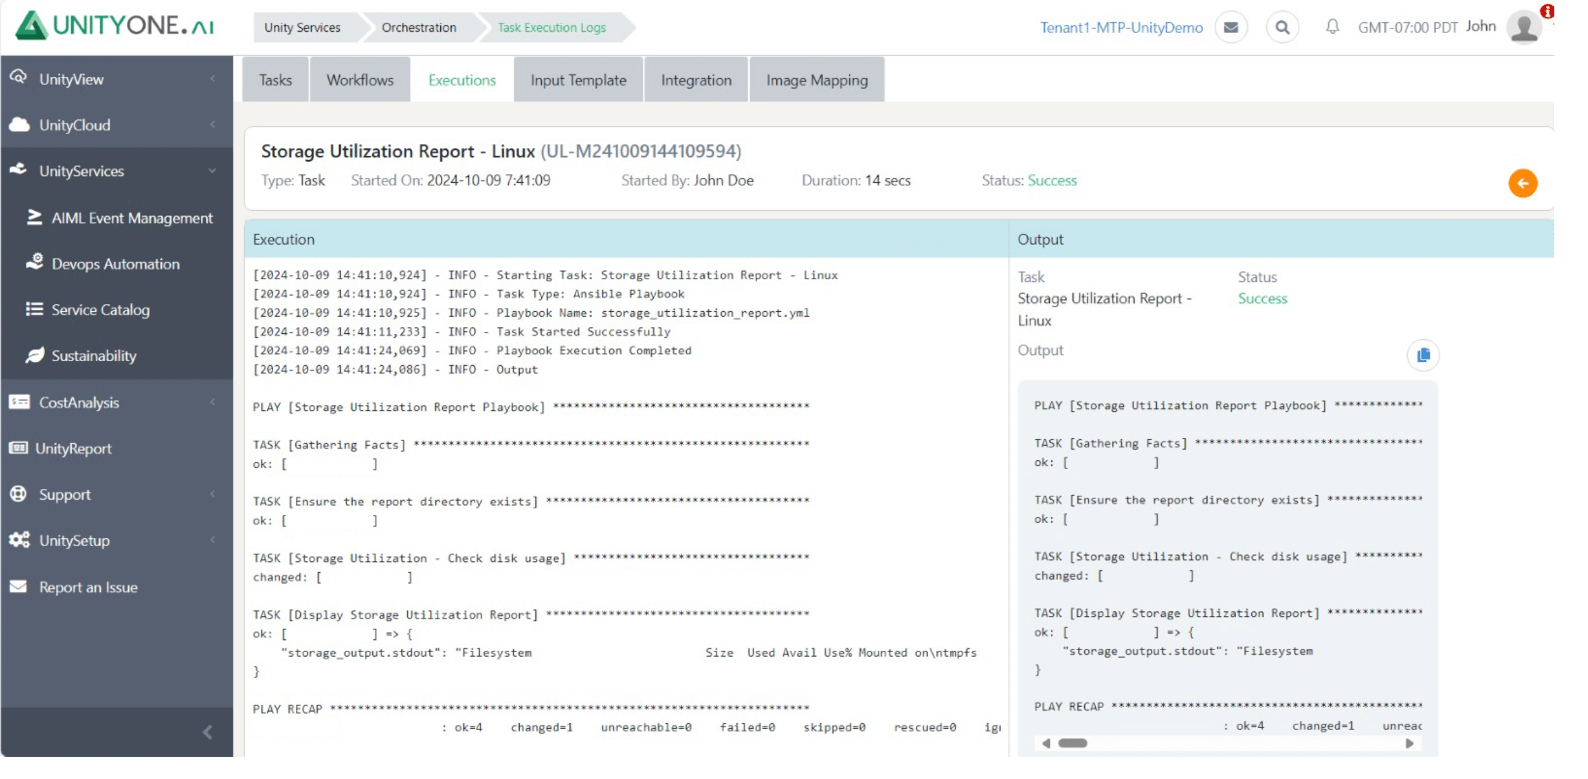The height and width of the screenshot is (779, 1588).
Task: Click the execution ID UL-M241009144109594
Action: tap(641, 151)
